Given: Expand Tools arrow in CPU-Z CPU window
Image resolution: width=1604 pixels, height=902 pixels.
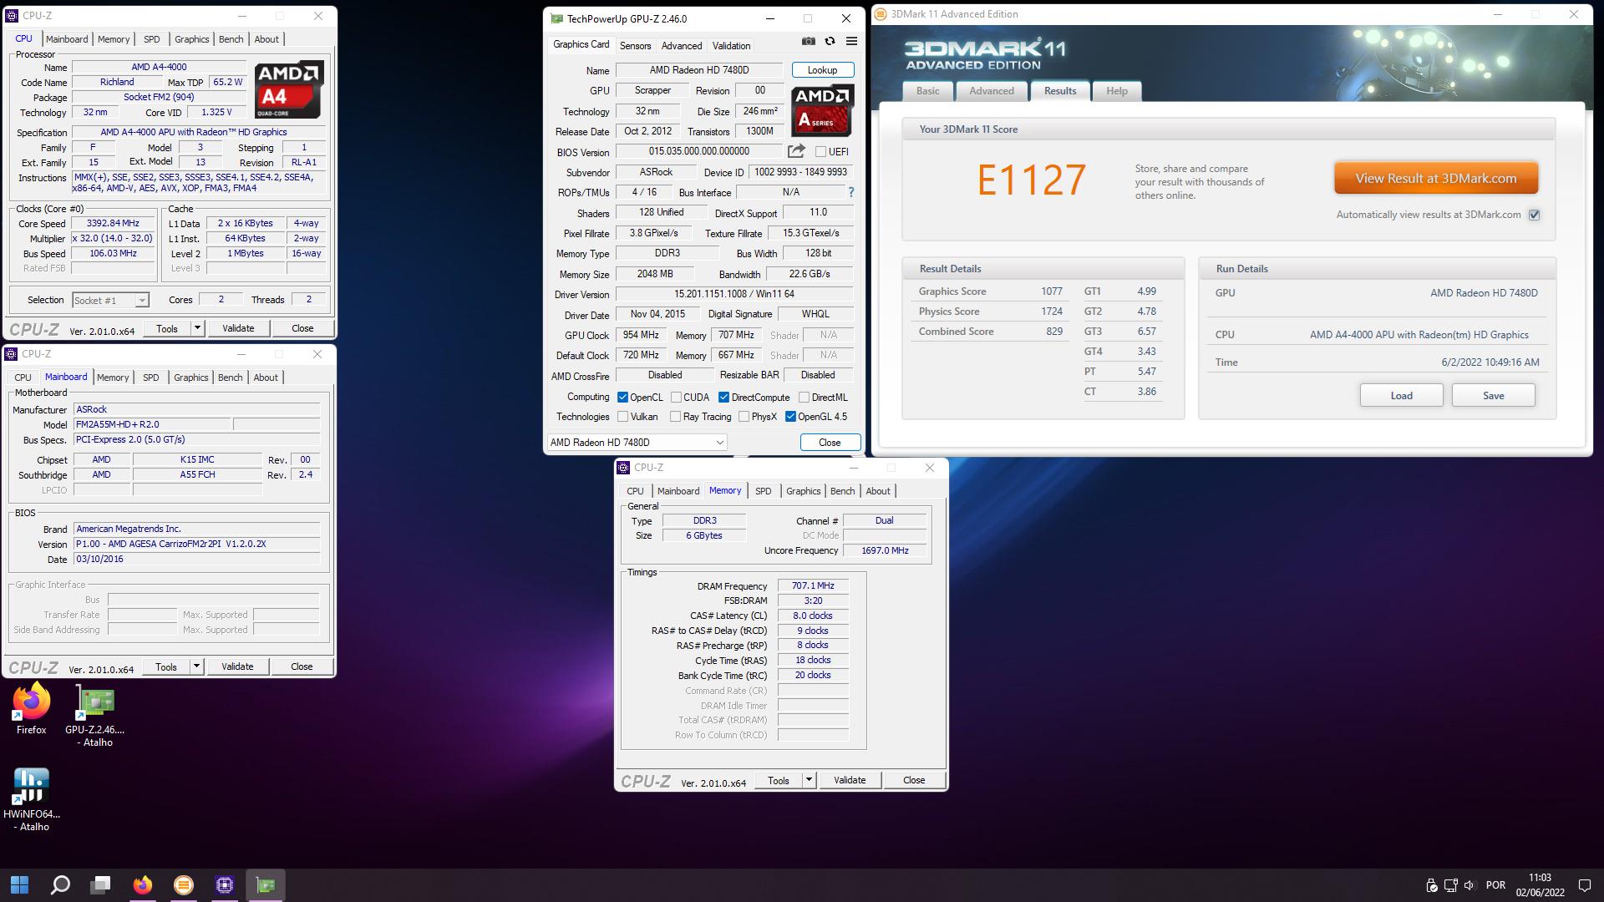Looking at the screenshot, I should (197, 328).
